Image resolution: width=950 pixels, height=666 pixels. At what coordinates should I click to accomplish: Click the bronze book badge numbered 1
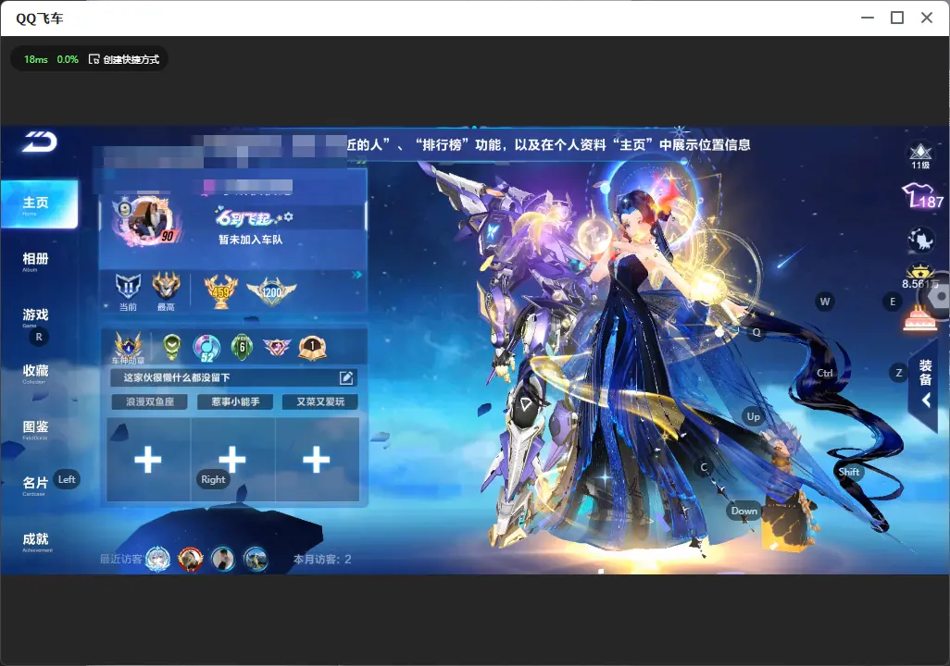tap(313, 347)
